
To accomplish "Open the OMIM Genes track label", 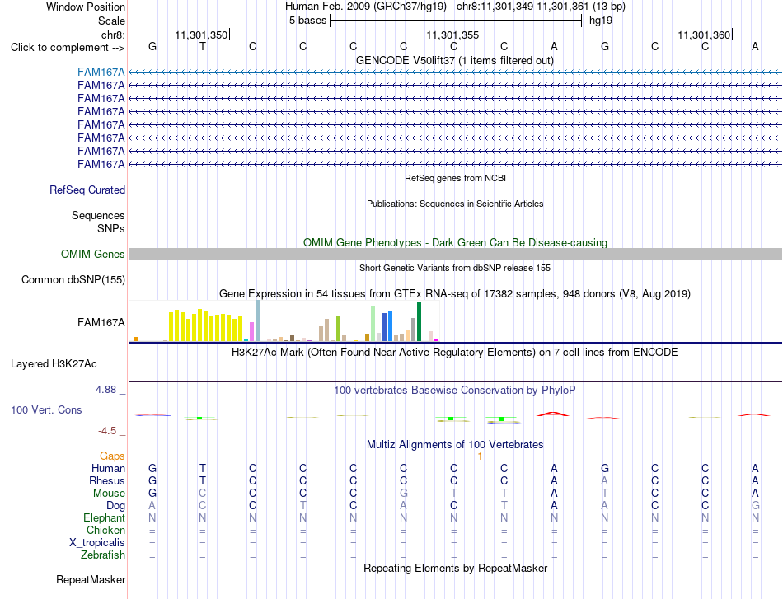I will point(93,254).
